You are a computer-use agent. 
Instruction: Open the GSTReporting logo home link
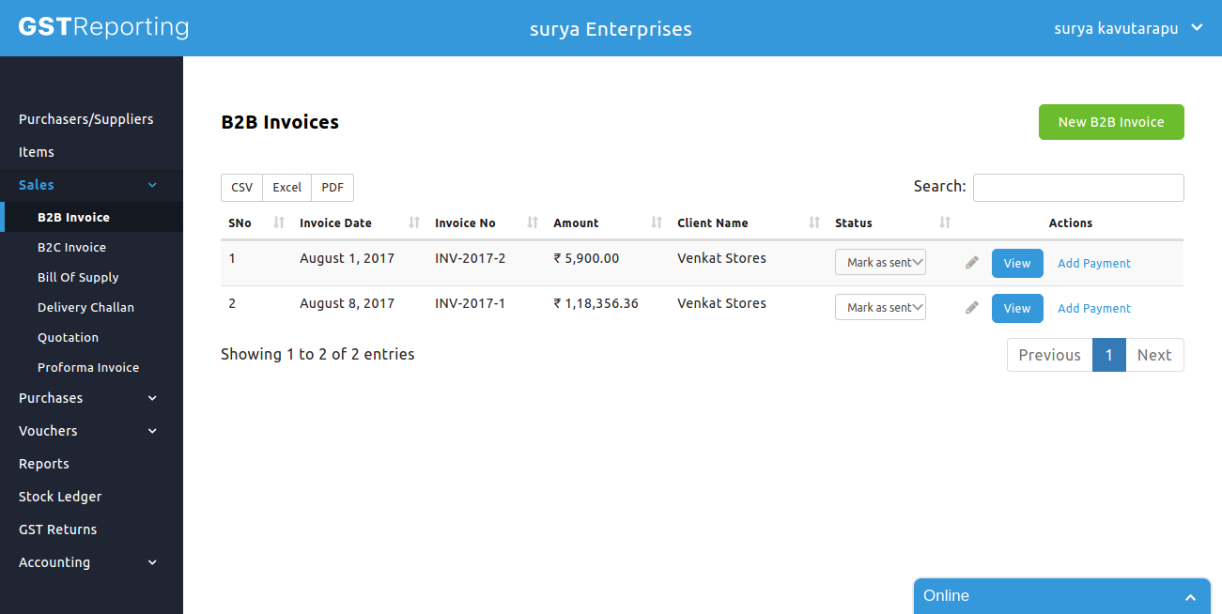(103, 27)
